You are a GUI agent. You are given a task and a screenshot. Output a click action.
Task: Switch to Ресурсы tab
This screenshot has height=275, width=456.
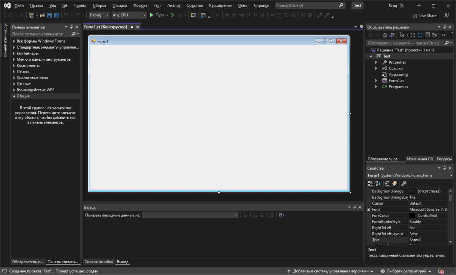[444, 159]
